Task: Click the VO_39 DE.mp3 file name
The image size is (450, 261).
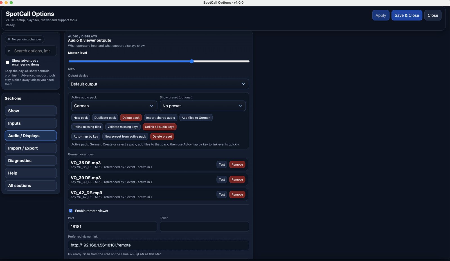Action: click(86, 178)
